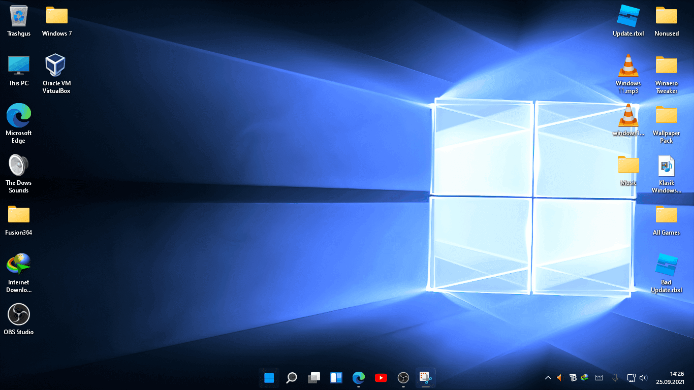Open the Windows 11.mp3 VLC file
The image size is (694, 390).
tap(628, 66)
